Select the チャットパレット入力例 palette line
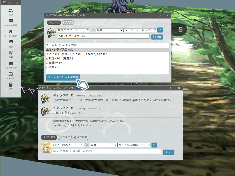 point(108,45)
